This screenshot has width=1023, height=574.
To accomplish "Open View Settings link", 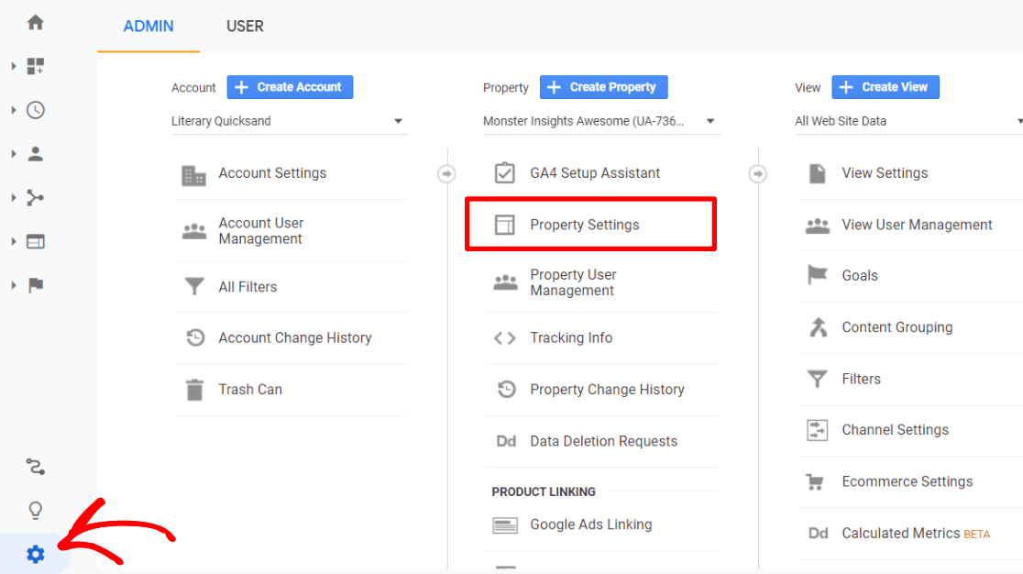I will [x=884, y=173].
